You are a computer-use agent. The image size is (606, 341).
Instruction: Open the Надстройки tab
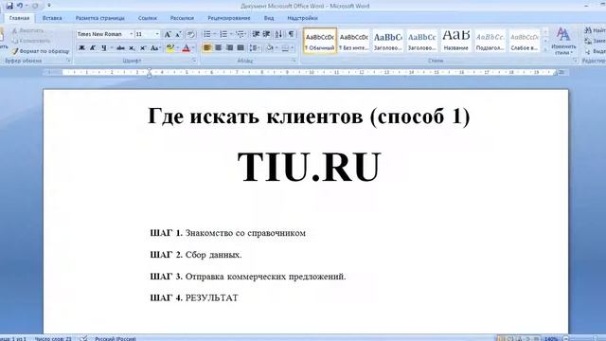[302, 18]
